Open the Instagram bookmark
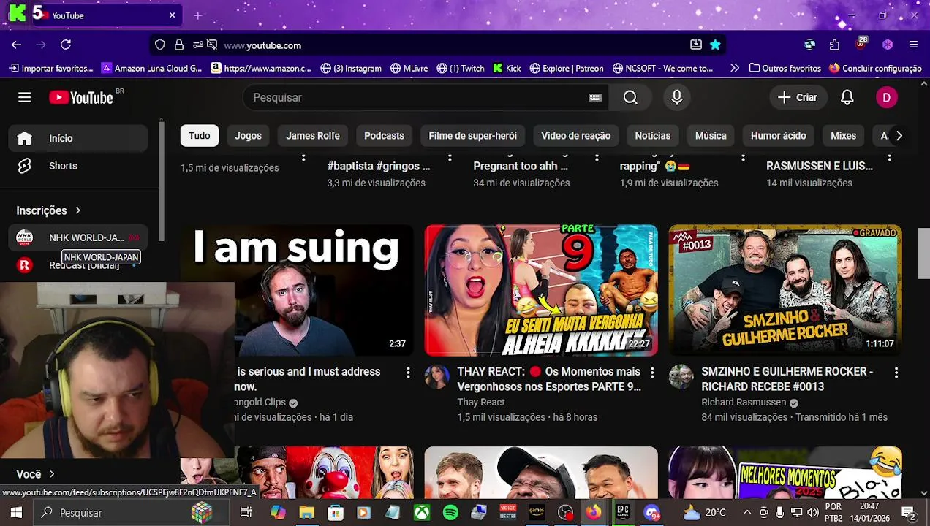 pyautogui.click(x=351, y=68)
